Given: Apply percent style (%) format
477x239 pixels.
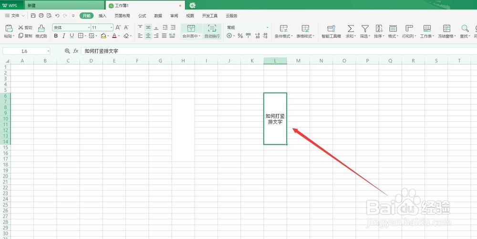Looking at the screenshot, I should click(240, 36).
